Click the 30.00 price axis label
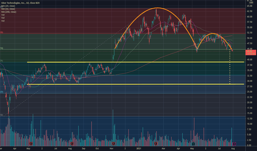This screenshot has height=151, width=257. click(250, 81)
